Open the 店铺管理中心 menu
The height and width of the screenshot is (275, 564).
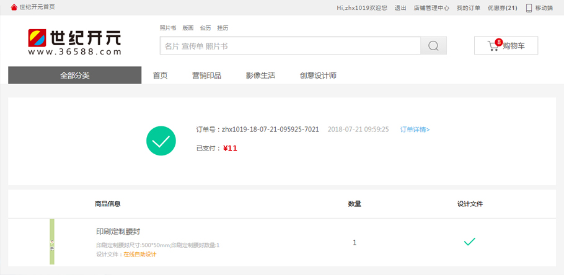pyautogui.click(x=431, y=8)
